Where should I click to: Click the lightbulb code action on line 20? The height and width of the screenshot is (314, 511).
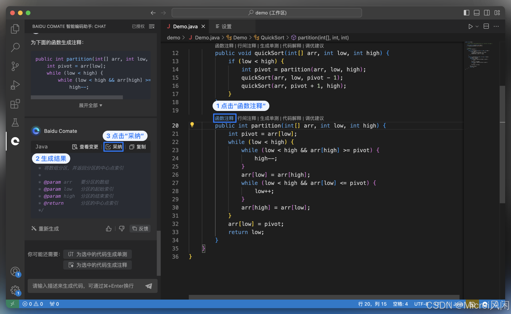tap(192, 125)
